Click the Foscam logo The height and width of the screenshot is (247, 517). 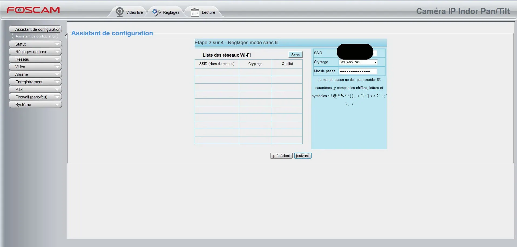[x=33, y=10]
